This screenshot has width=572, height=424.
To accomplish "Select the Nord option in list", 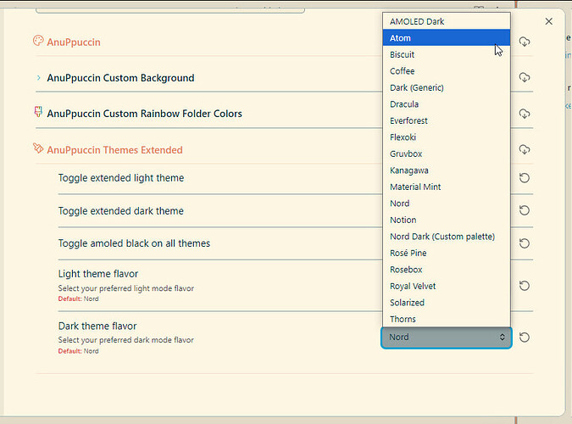I will tap(446, 203).
